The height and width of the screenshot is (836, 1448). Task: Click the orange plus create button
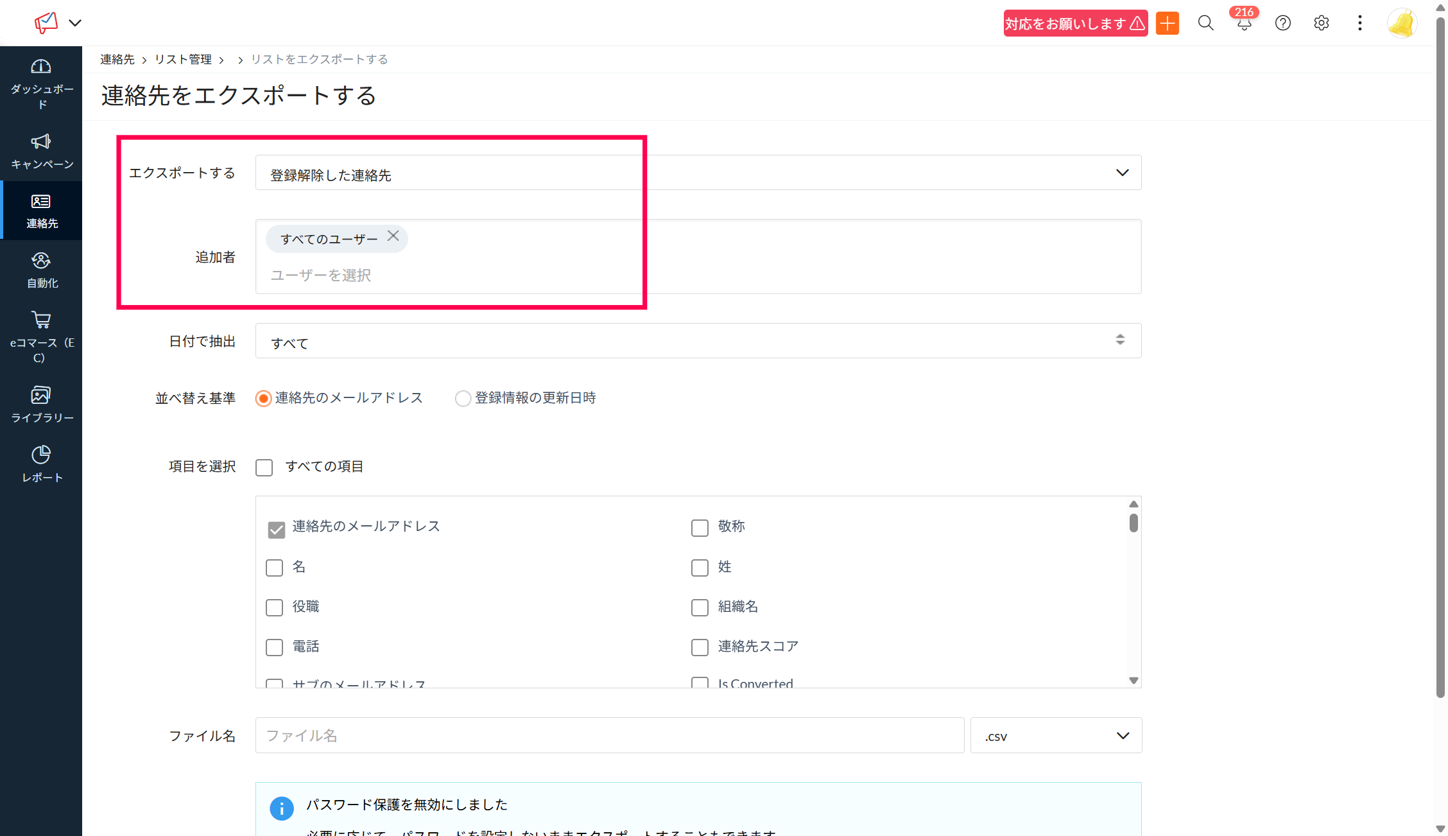click(1167, 24)
